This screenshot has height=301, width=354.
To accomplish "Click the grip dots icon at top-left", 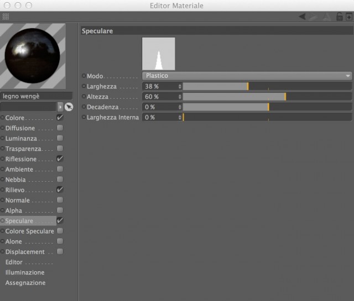I will tap(6, 17).
